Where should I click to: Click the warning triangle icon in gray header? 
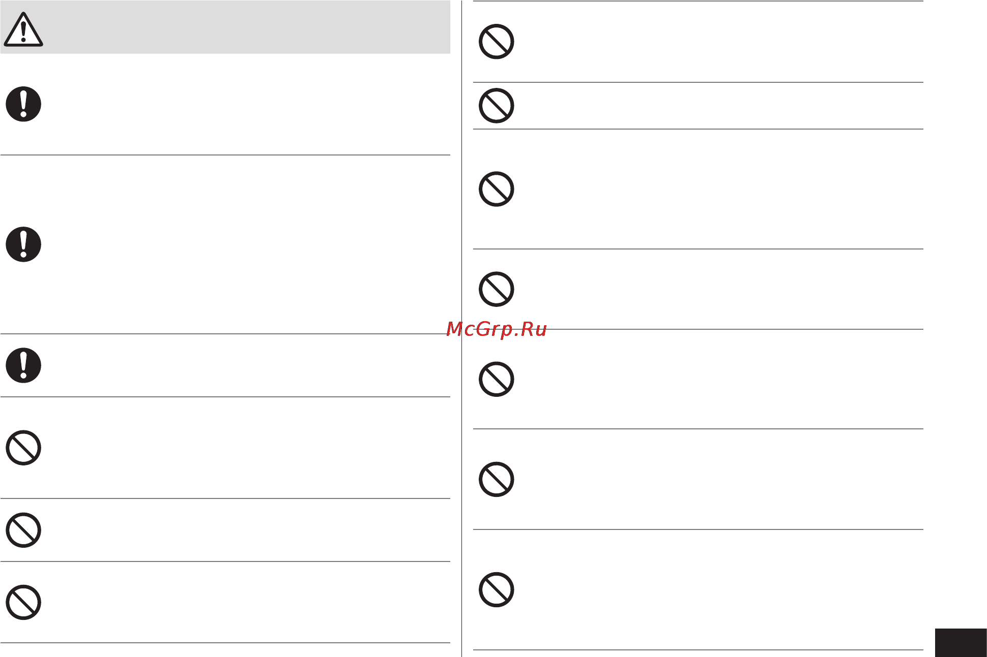pyautogui.click(x=23, y=30)
